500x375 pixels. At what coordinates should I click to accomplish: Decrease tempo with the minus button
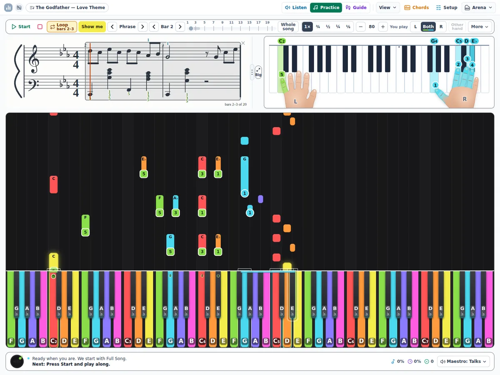[361, 27]
